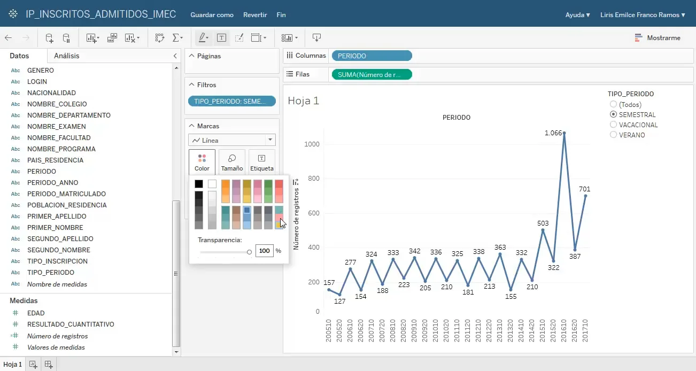Pick the orange color swatch

pos(226,184)
